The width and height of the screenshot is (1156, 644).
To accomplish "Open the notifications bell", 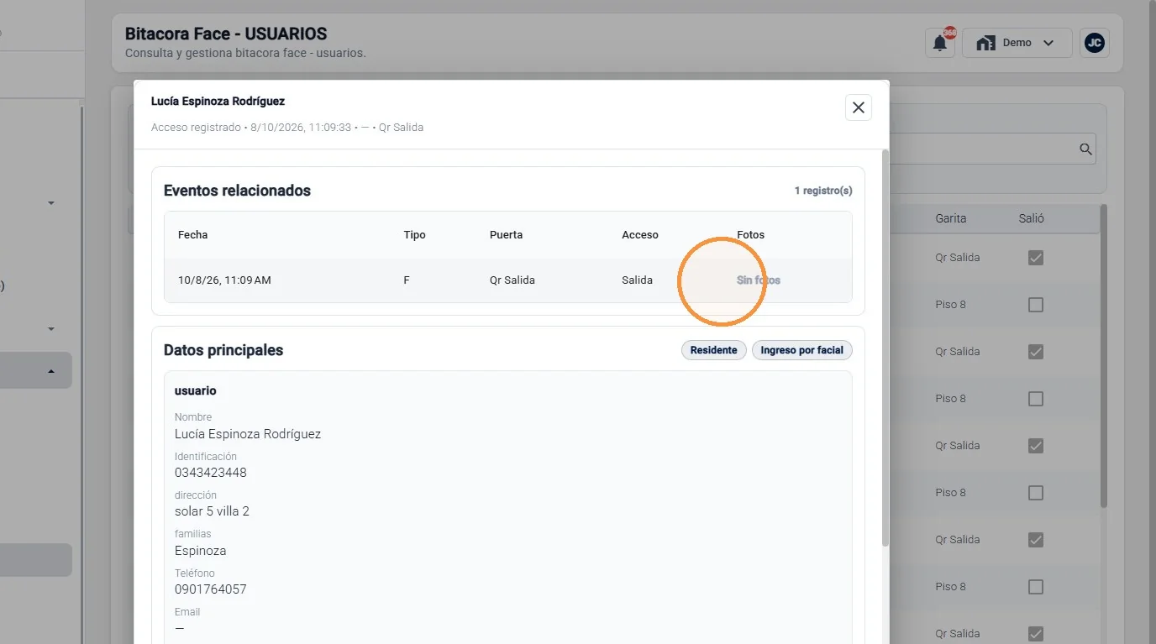I will 940,43.
